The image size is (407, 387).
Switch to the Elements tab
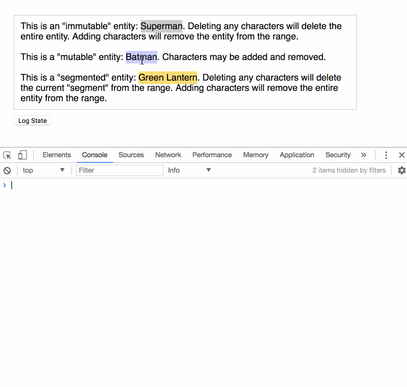[x=57, y=155]
